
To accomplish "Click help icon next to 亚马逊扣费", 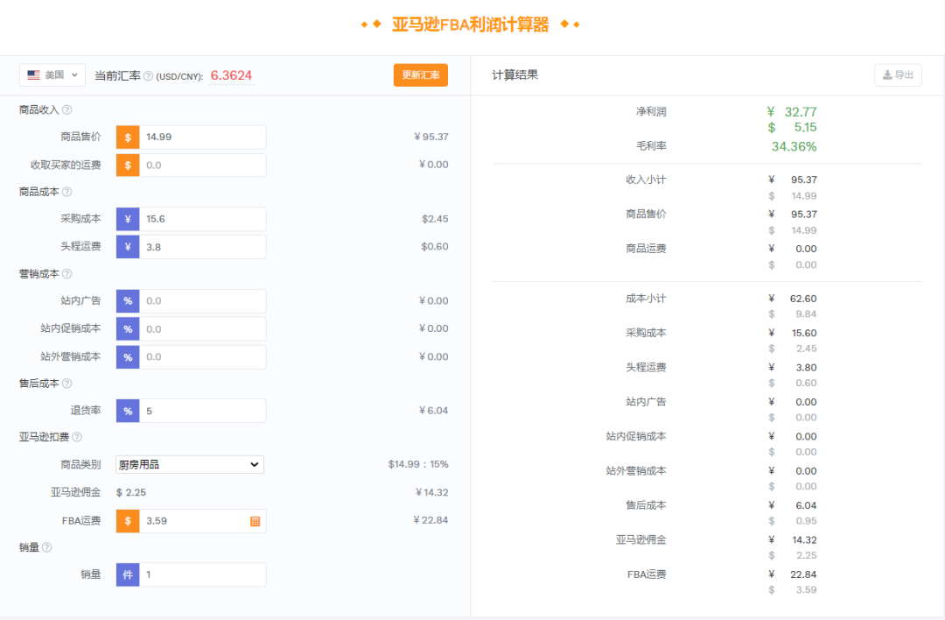I will coord(77,437).
